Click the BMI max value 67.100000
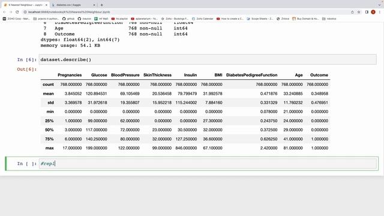Image resolution: width=384 pixels, height=216 pixels. (x=212, y=148)
